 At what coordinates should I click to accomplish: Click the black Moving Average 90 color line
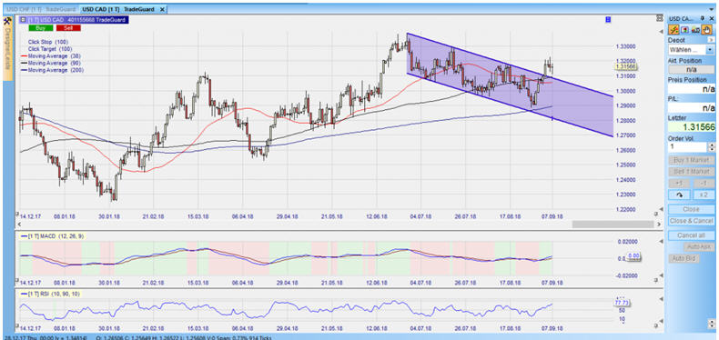24,63
